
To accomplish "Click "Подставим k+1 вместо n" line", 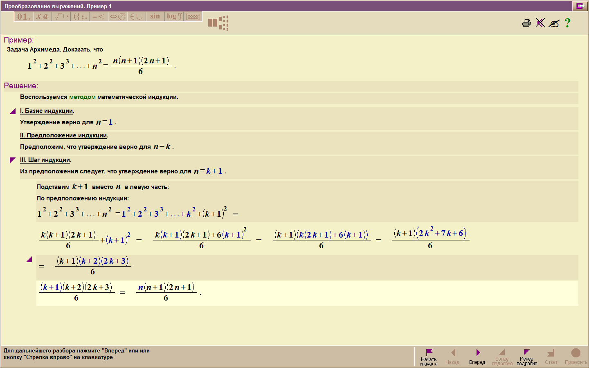I will point(103,187).
